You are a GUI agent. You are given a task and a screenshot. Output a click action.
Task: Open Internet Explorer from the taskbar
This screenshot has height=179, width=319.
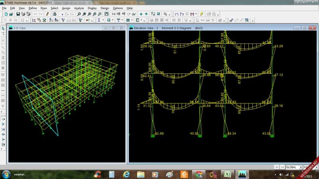click(x=126, y=174)
